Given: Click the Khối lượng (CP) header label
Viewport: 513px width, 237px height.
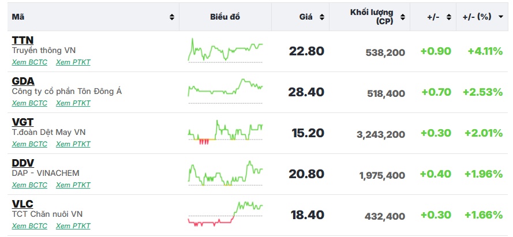Looking at the screenshot, I should [x=371, y=17].
